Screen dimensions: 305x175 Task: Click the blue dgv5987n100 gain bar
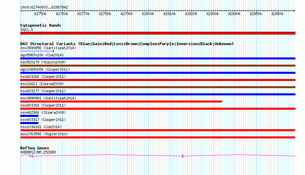pos(158,58)
